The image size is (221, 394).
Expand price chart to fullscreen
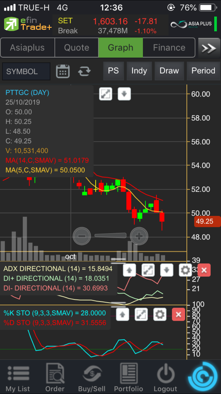pyautogui.click(x=105, y=94)
